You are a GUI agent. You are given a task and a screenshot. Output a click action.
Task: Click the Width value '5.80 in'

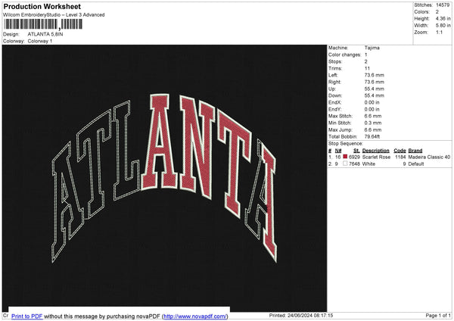(x=443, y=26)
